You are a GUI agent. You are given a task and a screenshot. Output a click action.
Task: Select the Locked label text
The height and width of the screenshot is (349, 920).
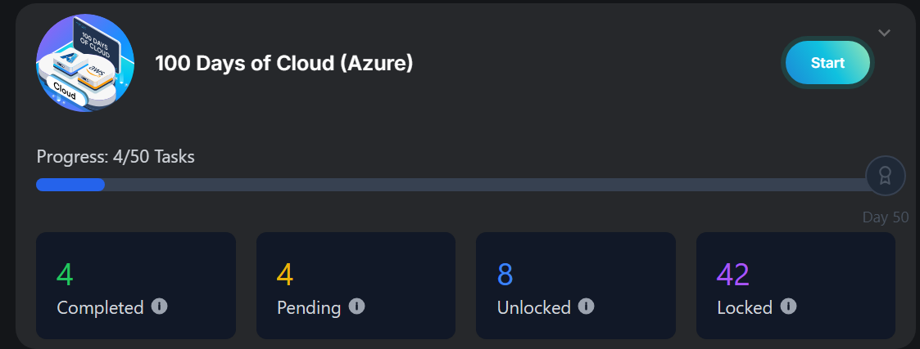pos(744,308)
